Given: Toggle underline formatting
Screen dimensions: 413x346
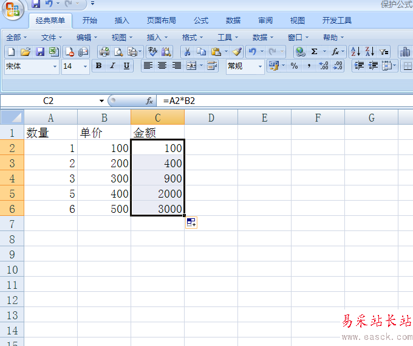Looking at the screenshot, I should click(127, 66).
